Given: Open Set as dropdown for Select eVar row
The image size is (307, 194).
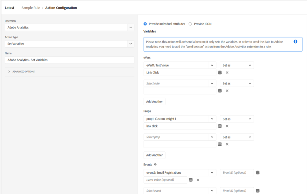Looking at the screenshot, I should click(237, 84).
